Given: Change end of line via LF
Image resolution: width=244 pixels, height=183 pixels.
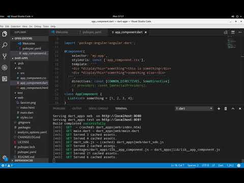Looking at the screenshot, I should coord(213,165).
